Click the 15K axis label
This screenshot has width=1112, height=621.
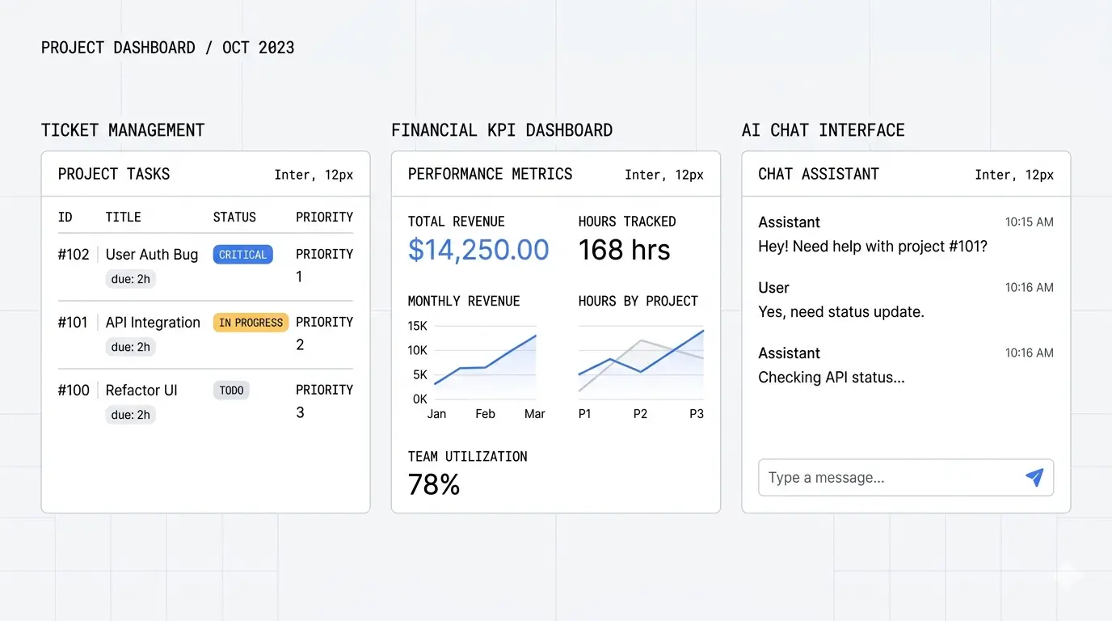click(418, 326)
